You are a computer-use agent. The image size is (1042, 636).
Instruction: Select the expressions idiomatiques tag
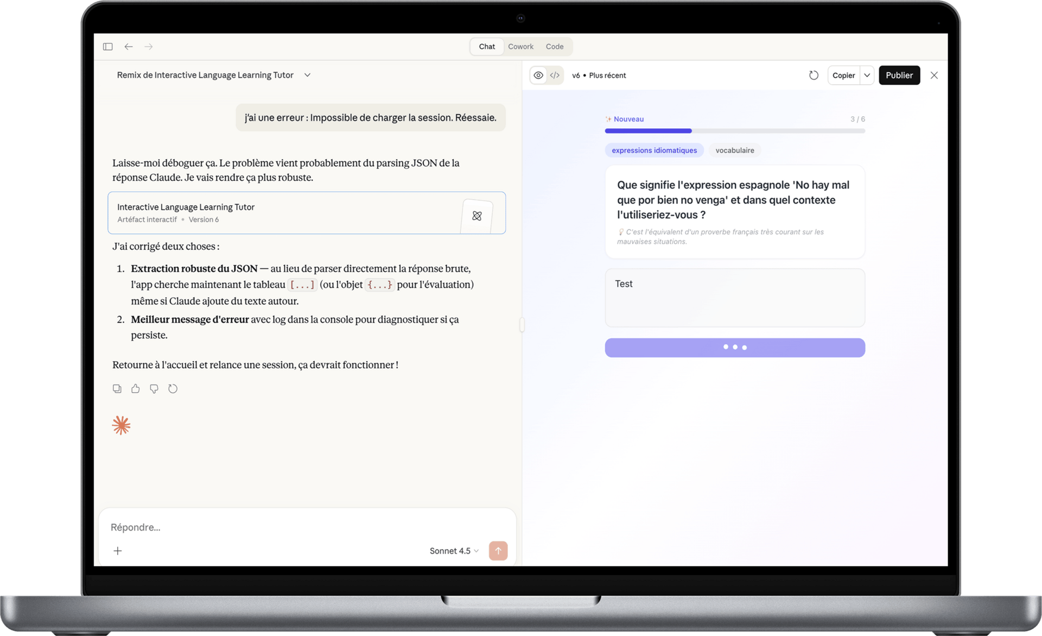(x=654, y=150)
